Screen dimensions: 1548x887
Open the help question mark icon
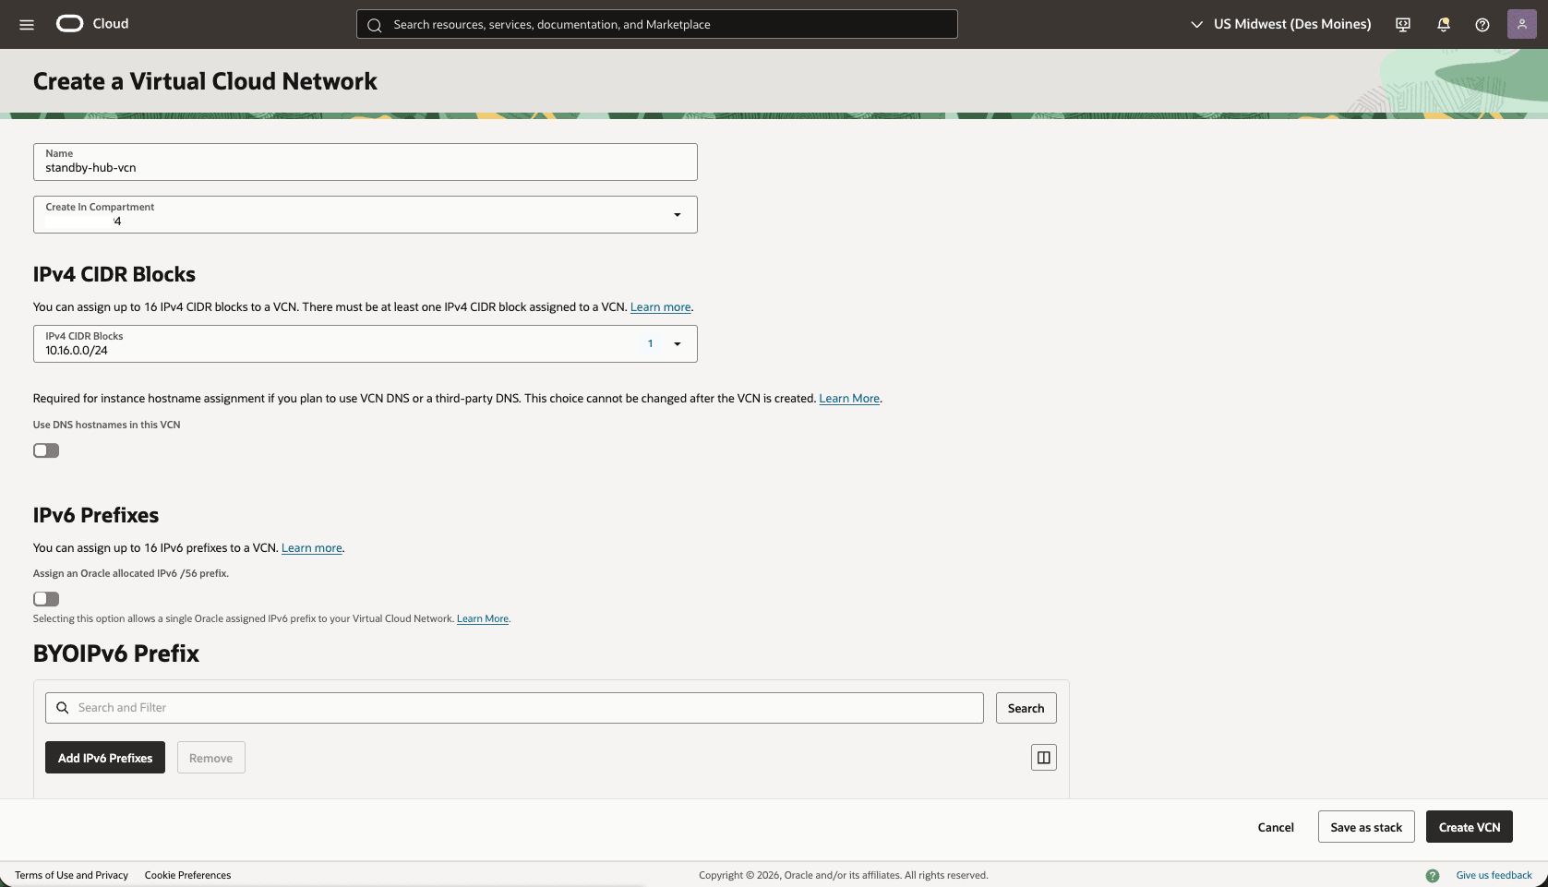tap(1483, 24)
